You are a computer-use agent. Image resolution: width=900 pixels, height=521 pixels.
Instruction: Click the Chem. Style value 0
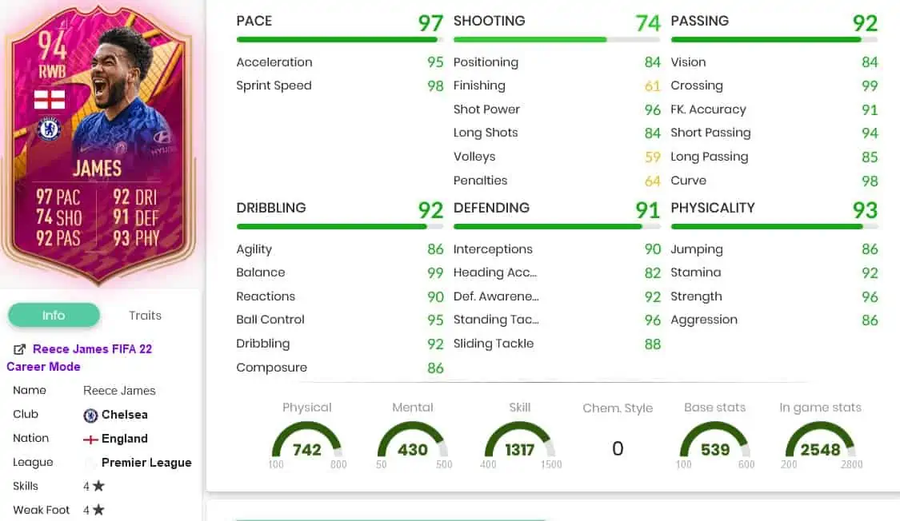point(618,448)
